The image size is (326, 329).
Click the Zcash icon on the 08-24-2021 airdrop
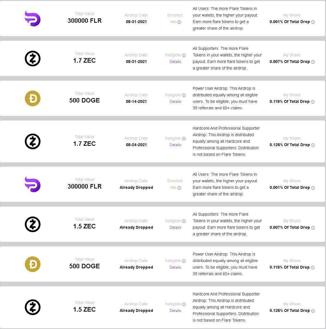coord(33,141)
